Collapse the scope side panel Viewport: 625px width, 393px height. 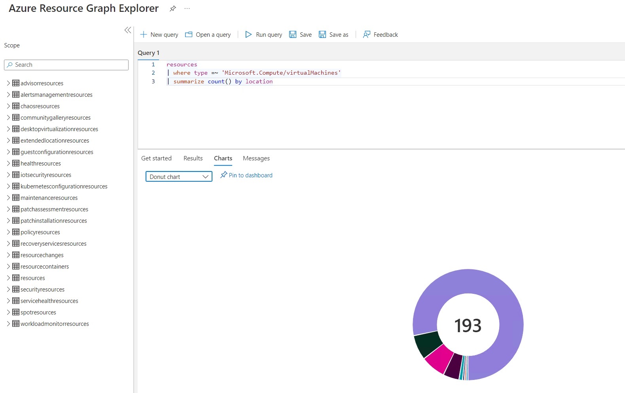tap(127, 30)
